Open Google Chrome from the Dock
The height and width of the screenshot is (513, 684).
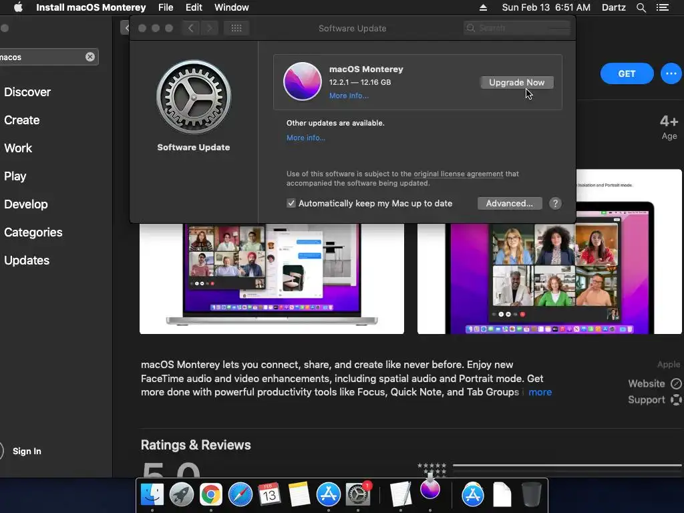pyautogui.click(x=211, y=495)
